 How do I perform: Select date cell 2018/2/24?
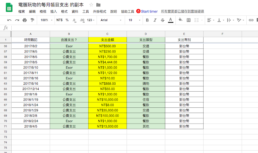coord(31,121)
